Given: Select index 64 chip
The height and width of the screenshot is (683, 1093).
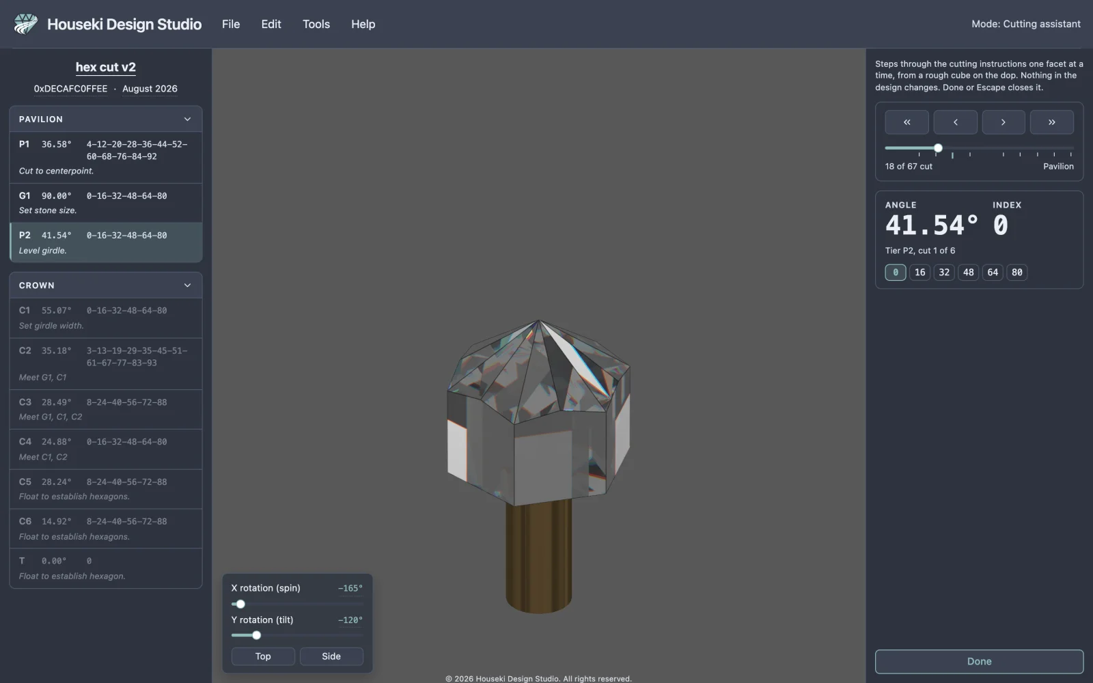Looking at the screenshot, I should point(993,273).
